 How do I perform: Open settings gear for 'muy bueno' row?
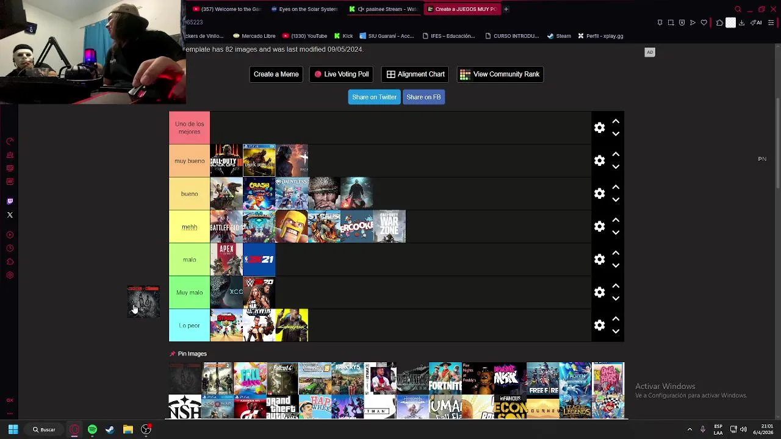pyautogui.click(x=599, y=160)
